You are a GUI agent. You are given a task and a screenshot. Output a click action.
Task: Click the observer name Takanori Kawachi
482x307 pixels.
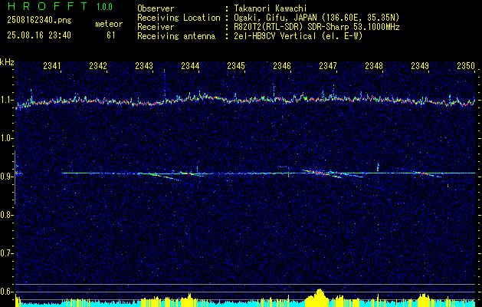(271, 9)
